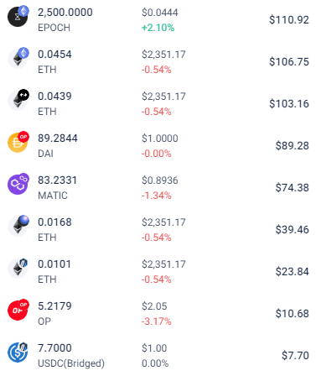This screenshot has width=316, height=376.
Task: Open the EPOCH token name label
Action: [54, 28]
